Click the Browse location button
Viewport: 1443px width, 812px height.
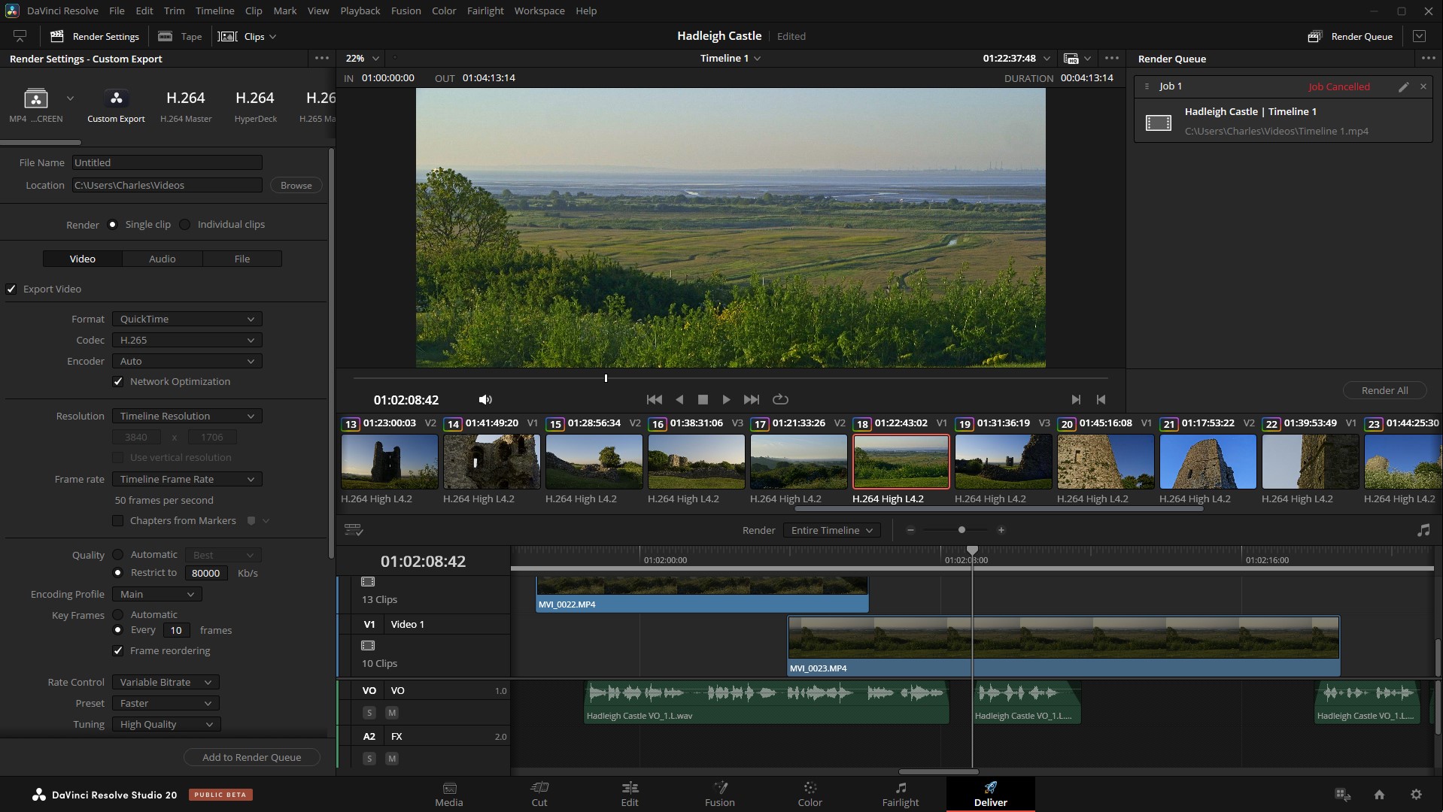coord(296,185)
